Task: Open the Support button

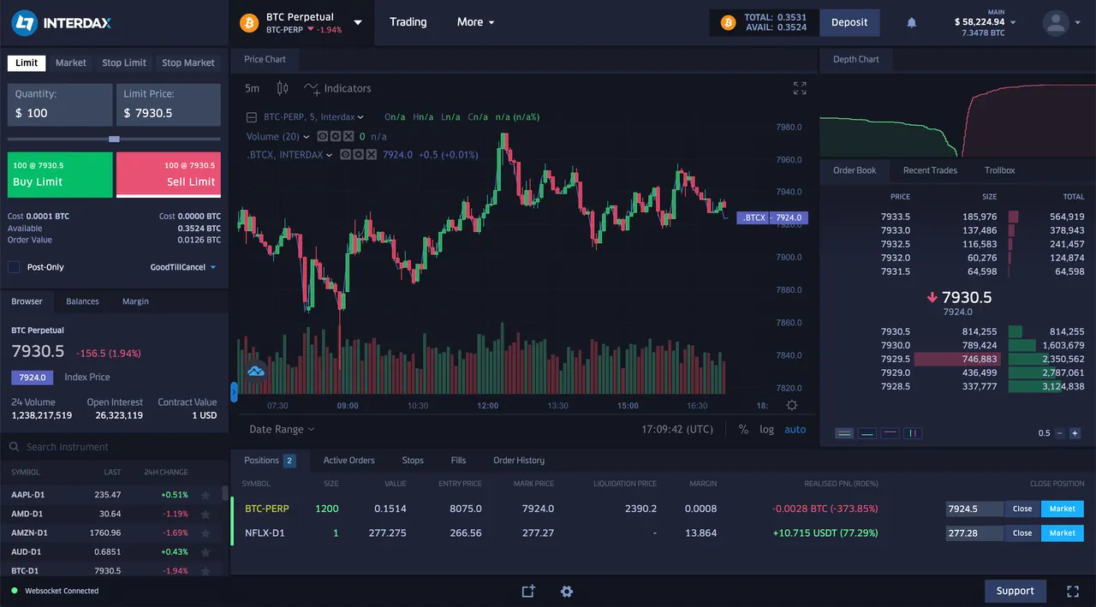Action: [x=1016, y=591]
